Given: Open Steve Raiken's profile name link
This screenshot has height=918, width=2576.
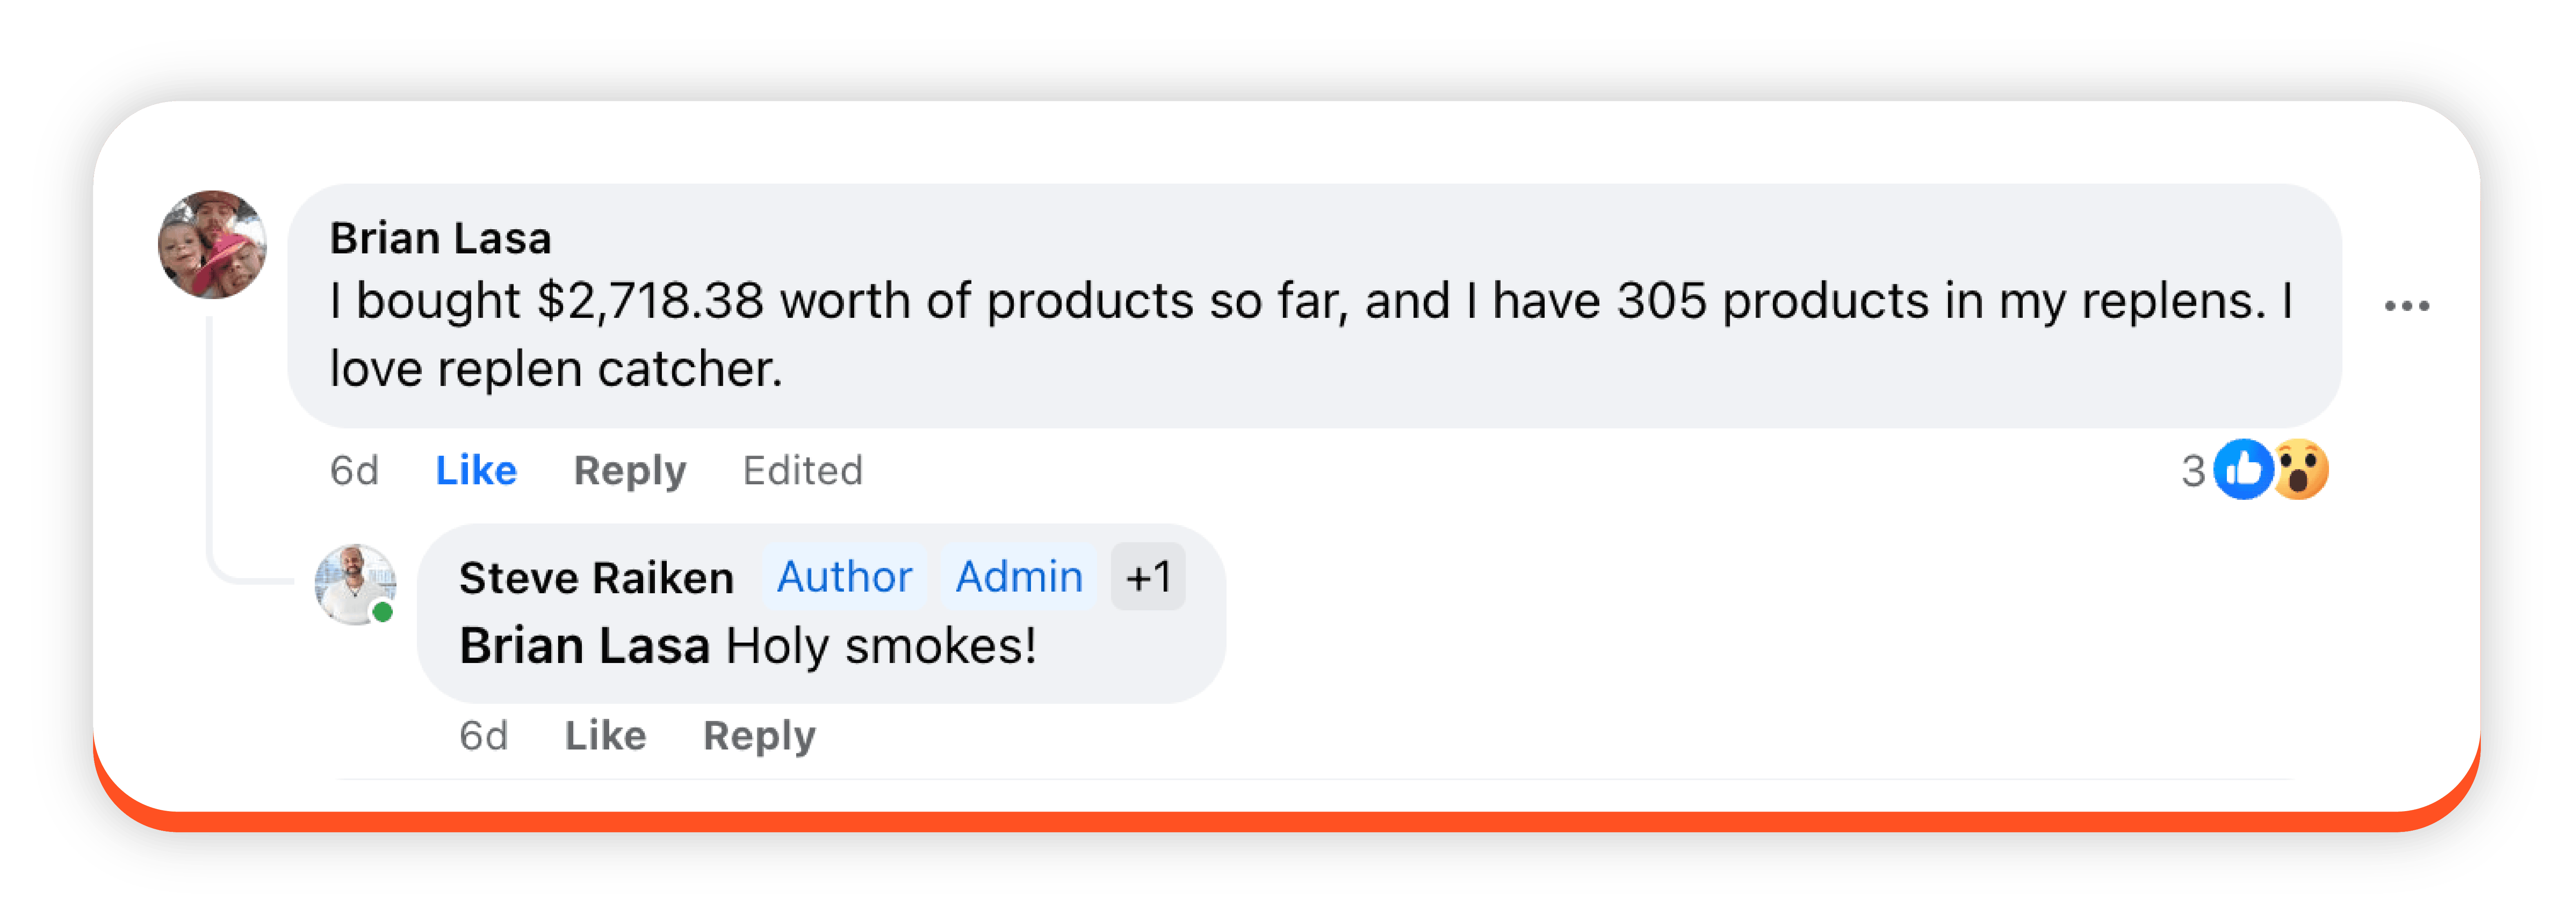Looking at the screenshot, I should click(x=596, y=577).
